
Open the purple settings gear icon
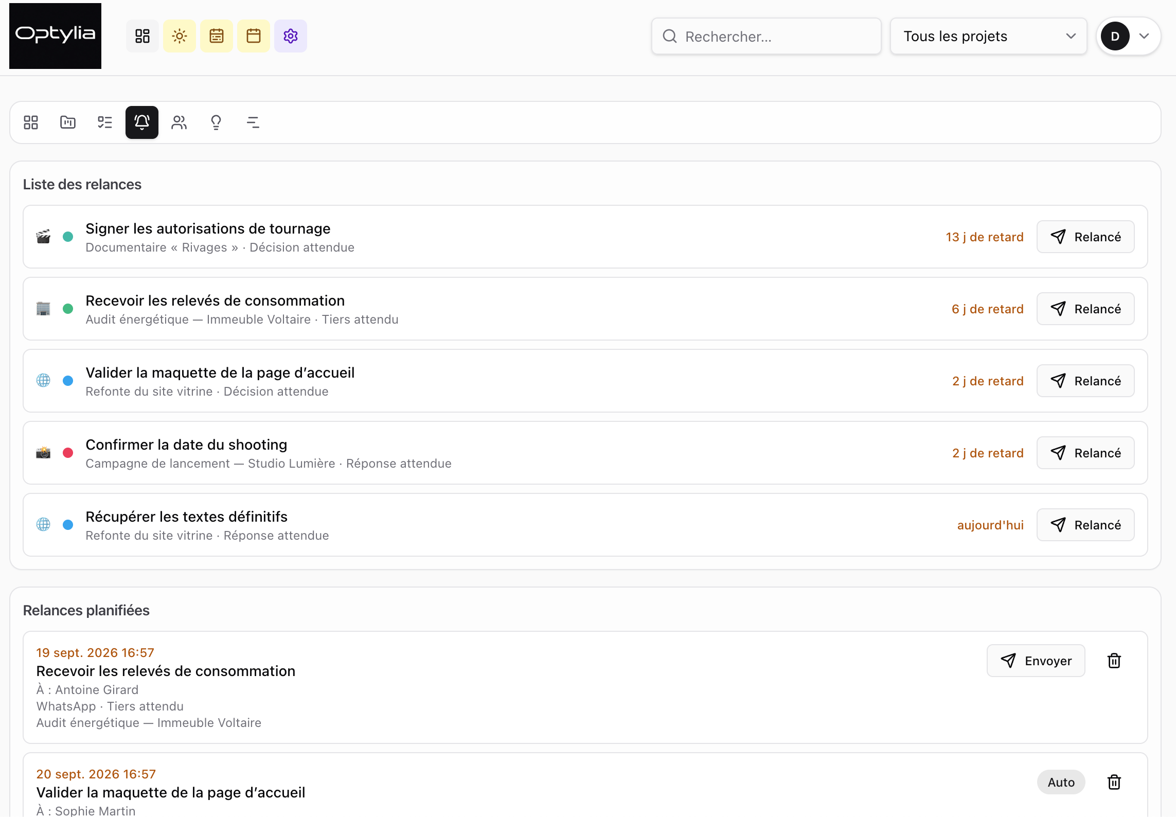pos(291,36)
